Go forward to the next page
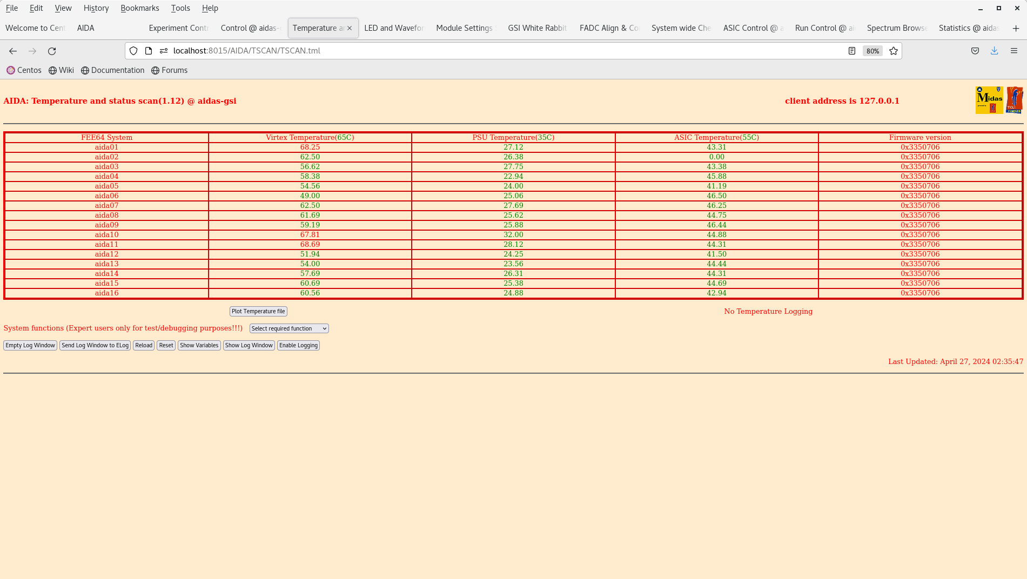The image size is (1027, 579). (x=32, y=51)
